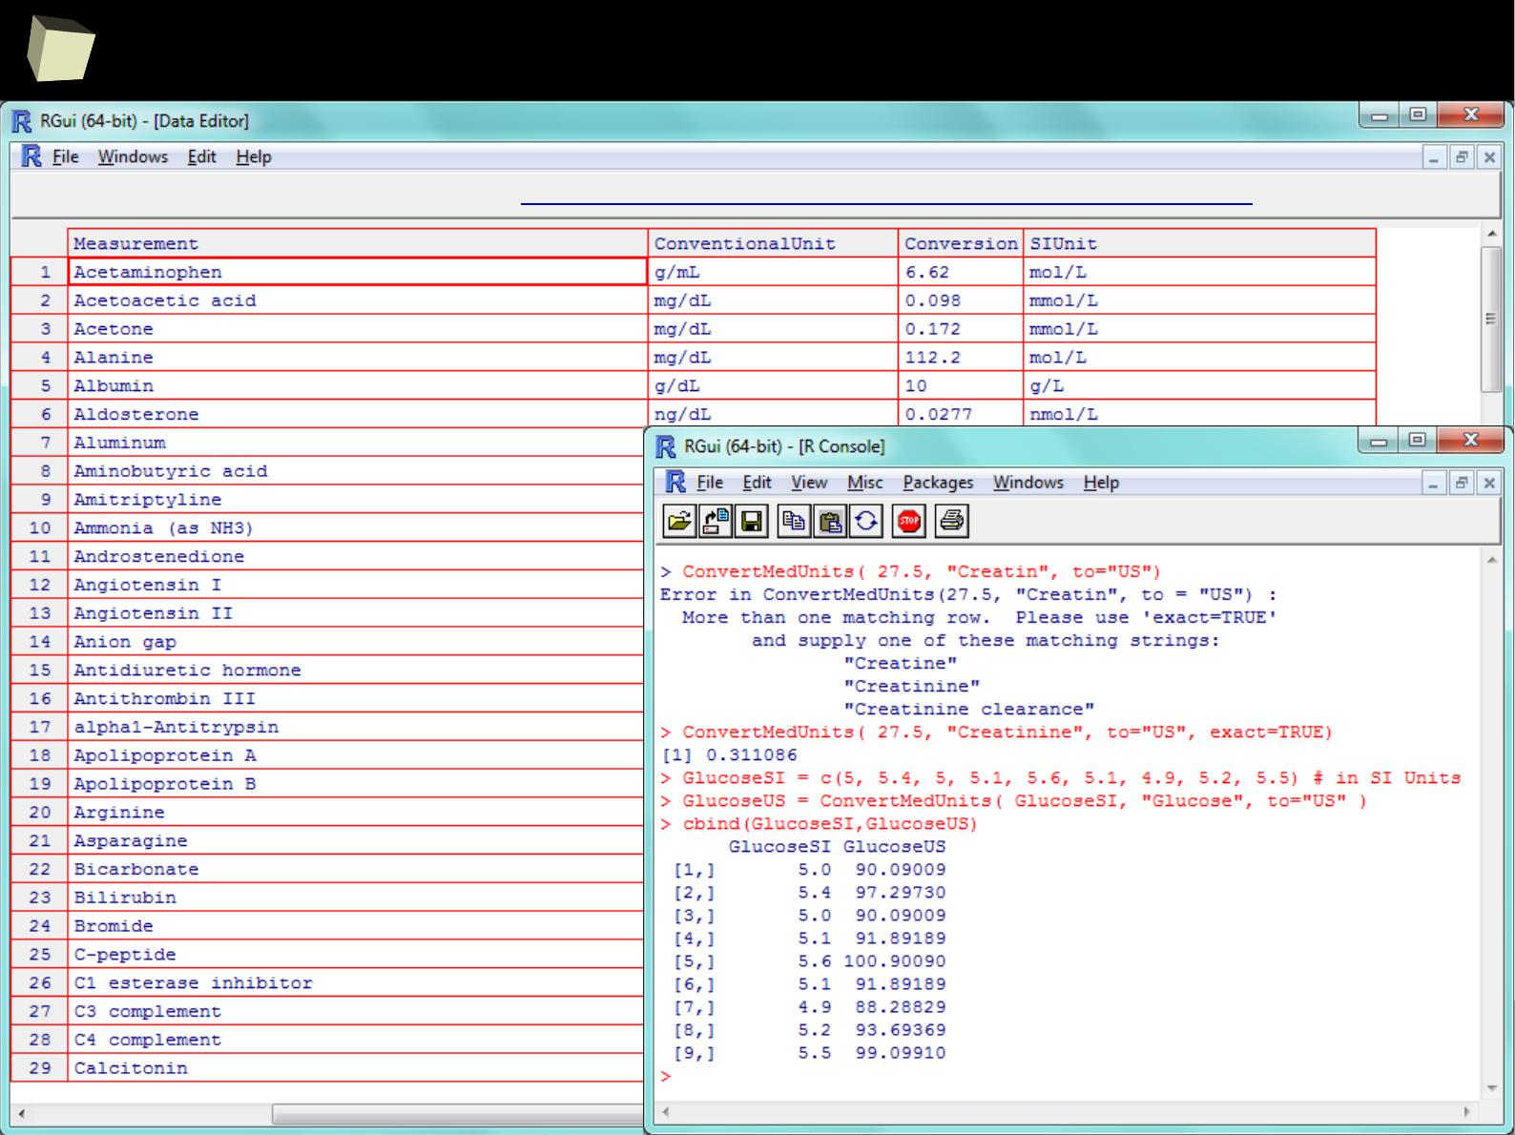1515x1135 pixels.
Task: Click the R logo in R Console menu bar
Action: pos(675,482)
